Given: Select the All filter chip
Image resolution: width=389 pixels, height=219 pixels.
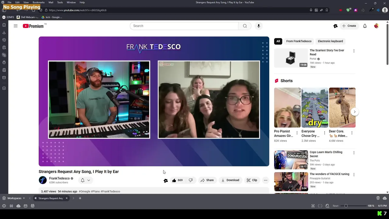Looking at the screenshot, I should pos(278,41).
